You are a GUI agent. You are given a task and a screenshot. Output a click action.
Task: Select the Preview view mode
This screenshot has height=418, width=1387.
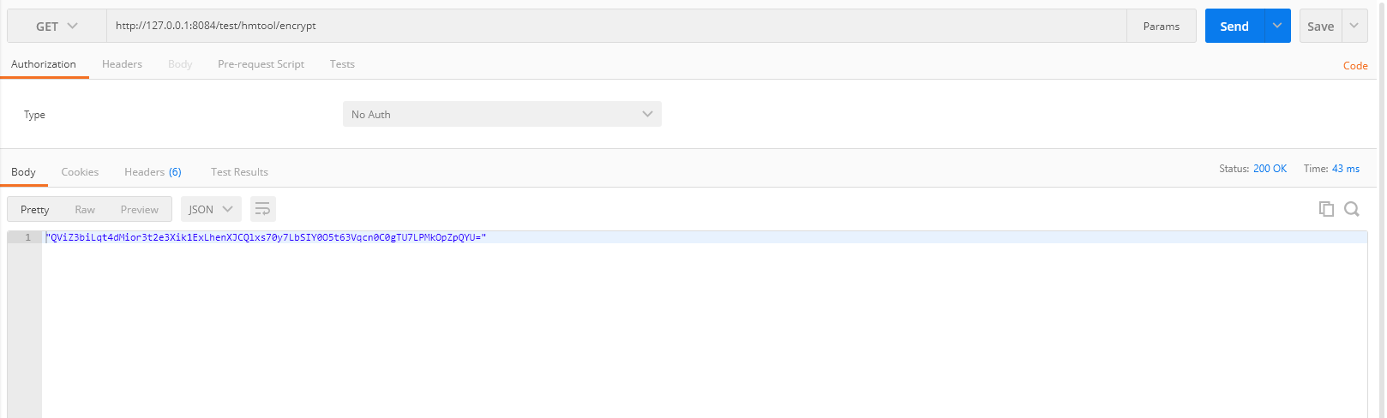click(139, 210)
